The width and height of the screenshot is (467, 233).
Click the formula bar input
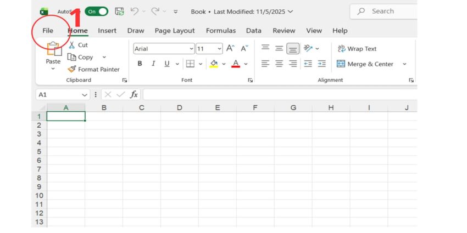click(280, 94)
